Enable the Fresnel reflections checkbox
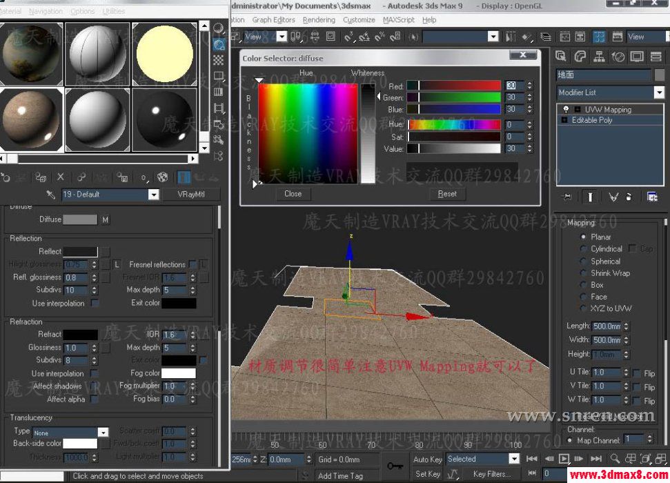The image size is (670, 483). [193, 264]
